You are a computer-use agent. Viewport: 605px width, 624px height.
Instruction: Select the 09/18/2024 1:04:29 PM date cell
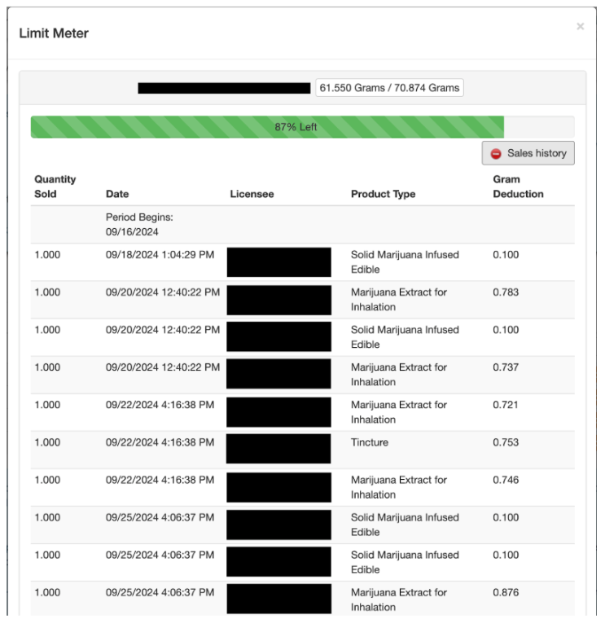click(160, 255)
